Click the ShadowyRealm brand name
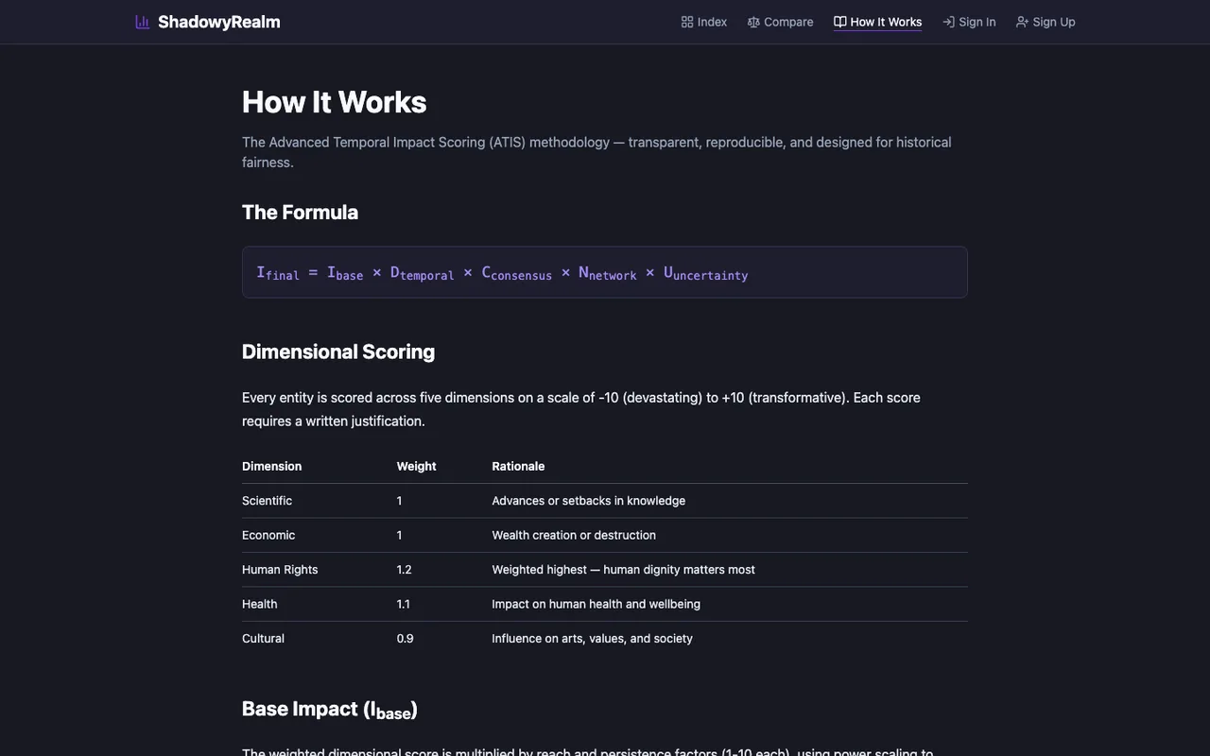This screenshot has width=1210, height=756. click(x=219, y=22)
